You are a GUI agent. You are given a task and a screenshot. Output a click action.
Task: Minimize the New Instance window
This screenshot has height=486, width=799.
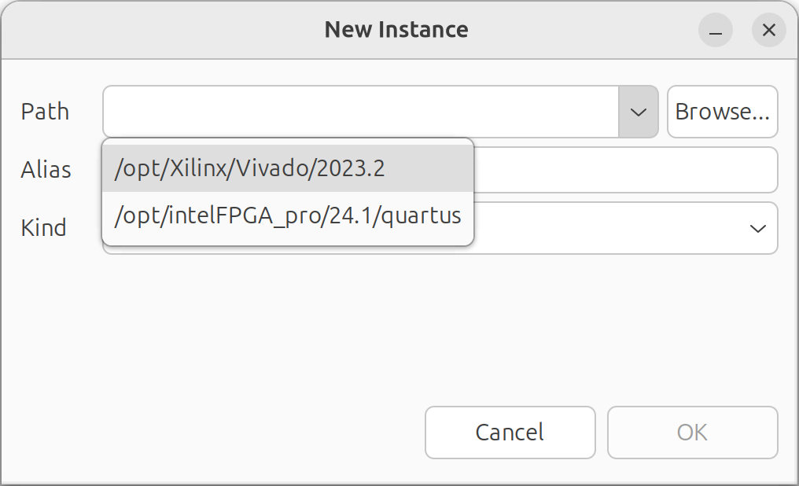716,30
